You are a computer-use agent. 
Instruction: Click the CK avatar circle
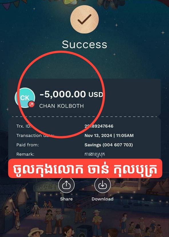pyautogui.click(x=25, y=98)
